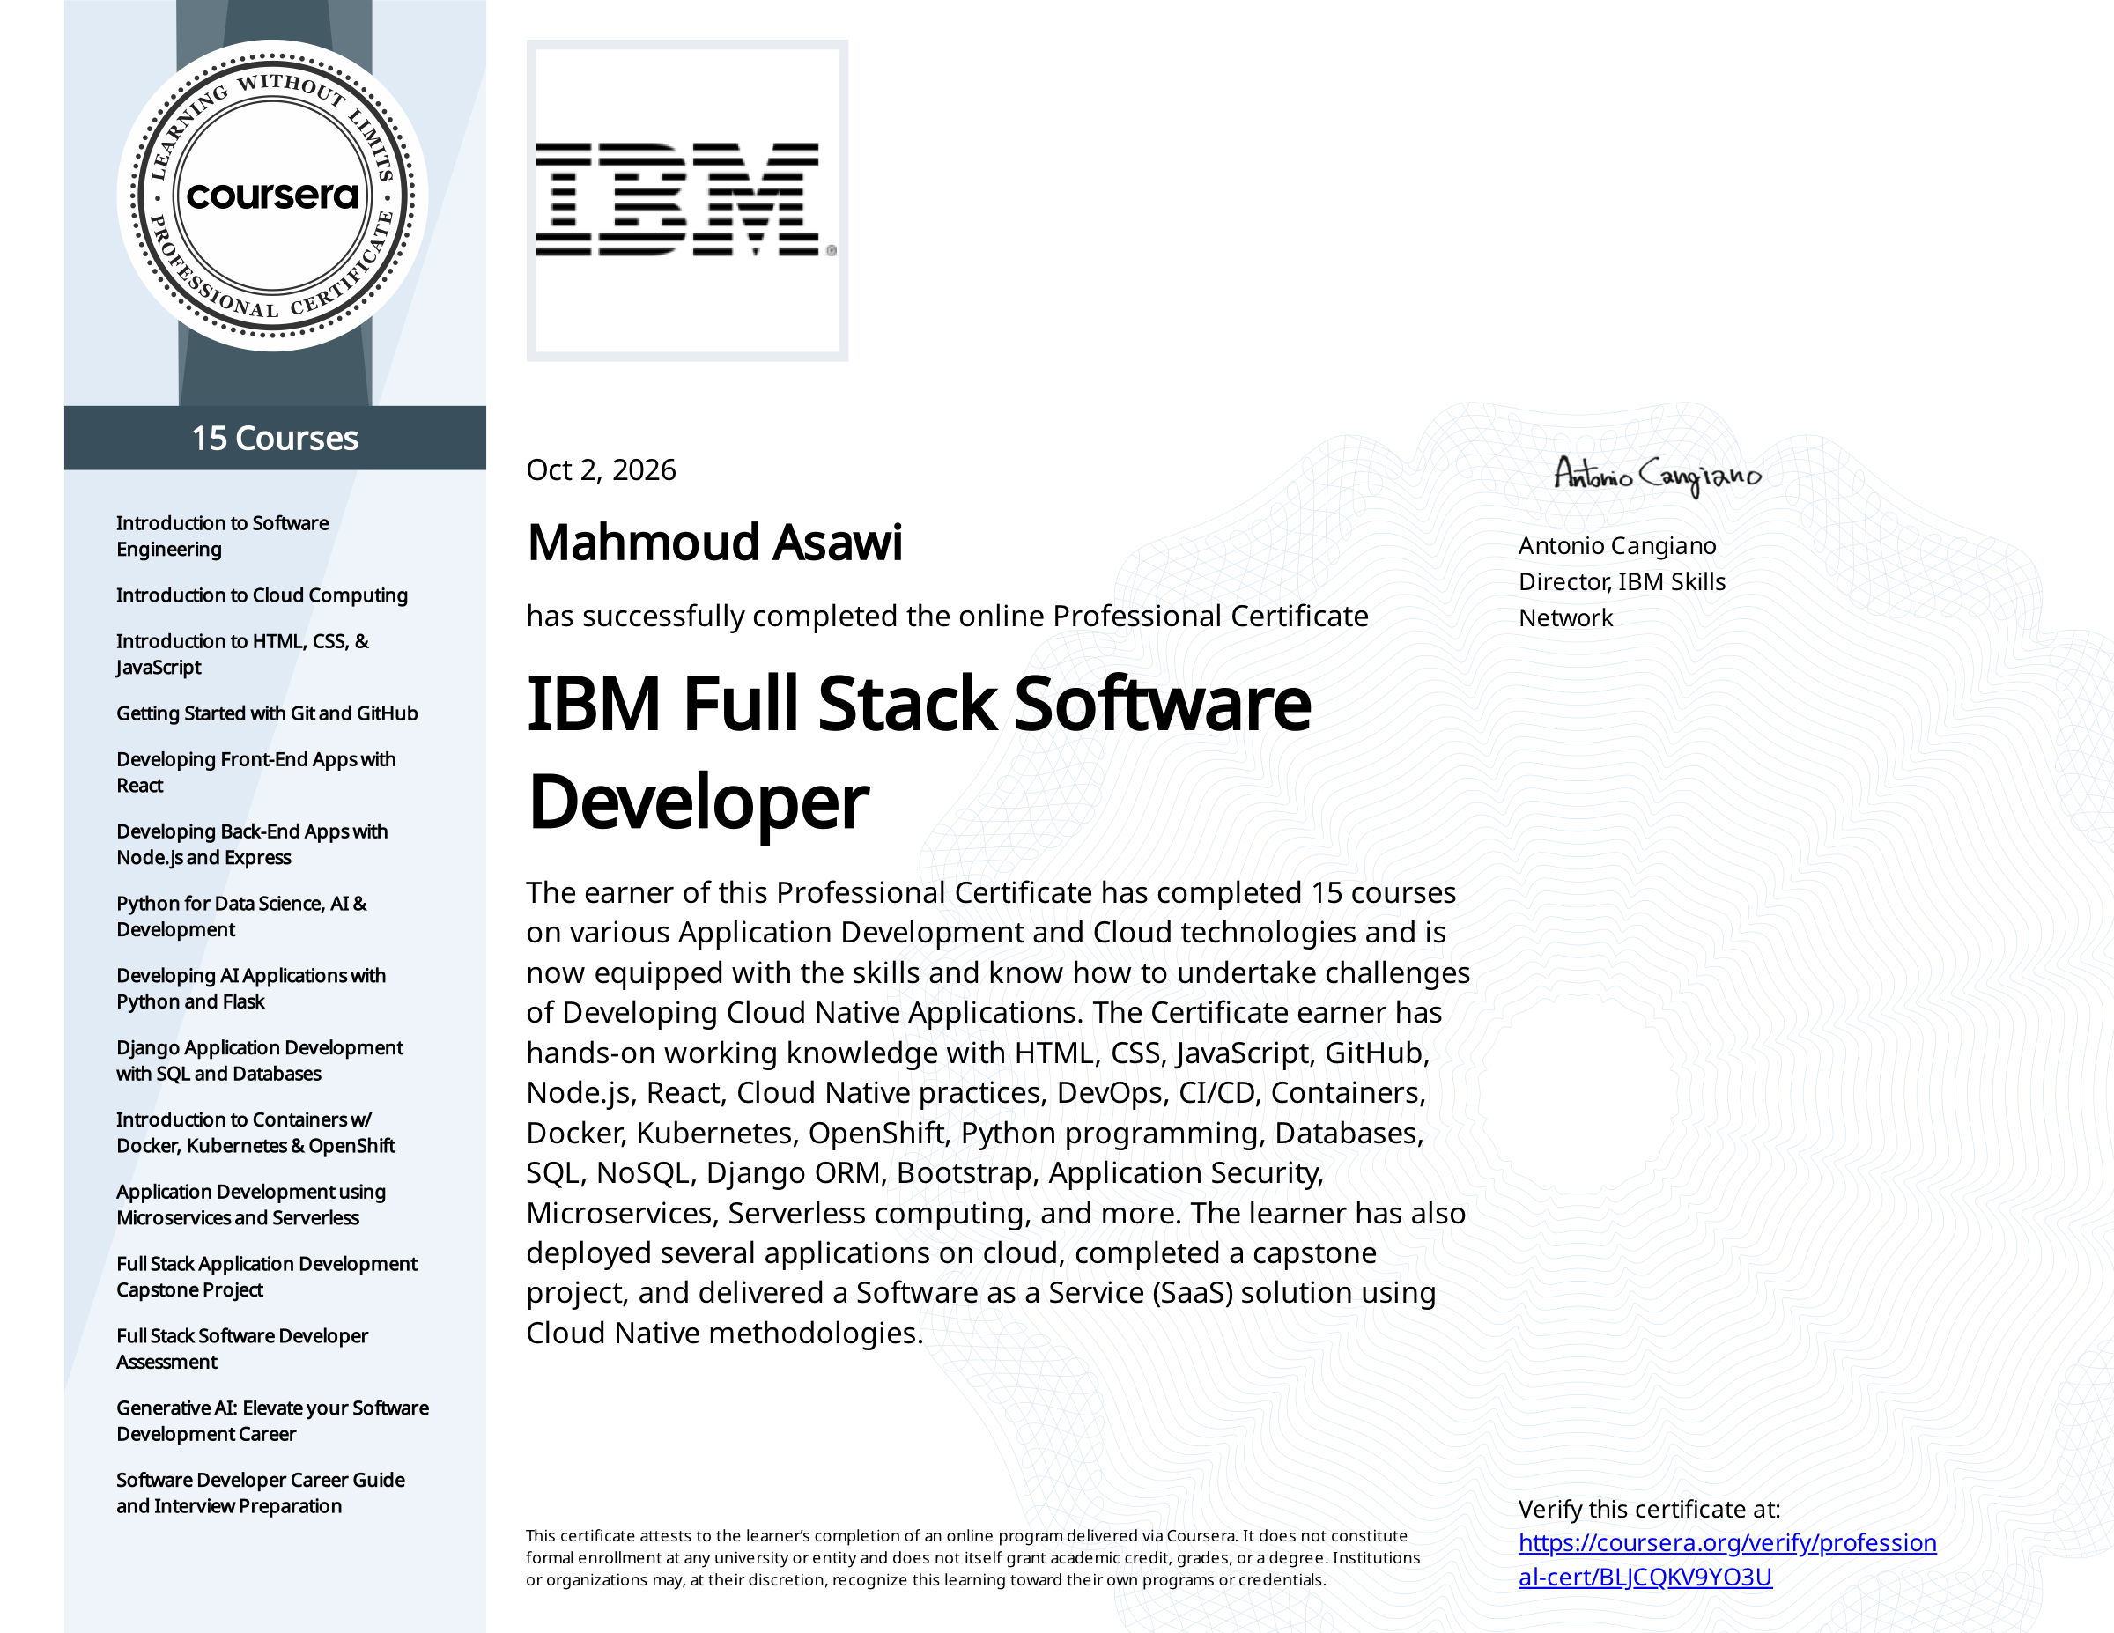Screen dimensions: 2114x1633
Task: Click the printed name 'Antonio Cangiano'
Action: pyautogui.click(x=1616, y=546)
